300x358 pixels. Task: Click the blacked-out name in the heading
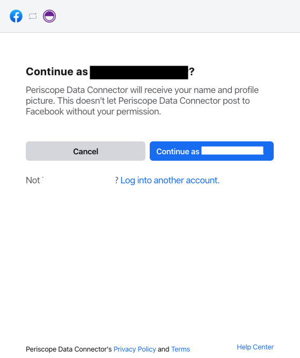pos(139,73)
